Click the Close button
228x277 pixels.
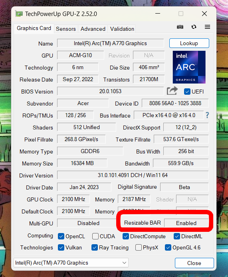194,263
